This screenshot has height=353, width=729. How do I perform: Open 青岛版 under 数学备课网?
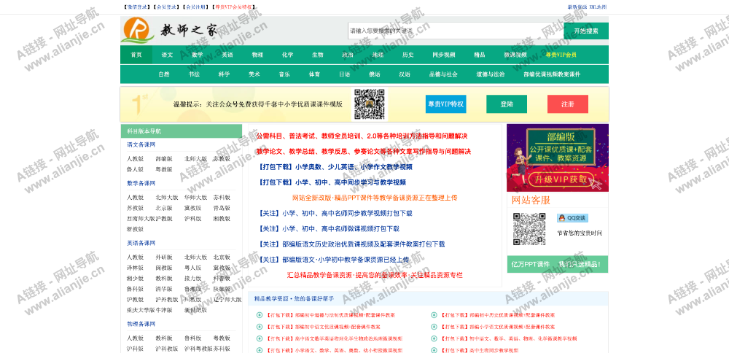(x=222, y=208)
